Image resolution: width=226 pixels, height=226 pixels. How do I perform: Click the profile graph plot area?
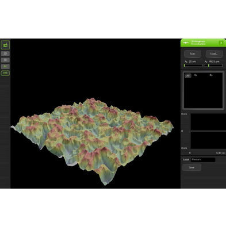coord(208,131)
